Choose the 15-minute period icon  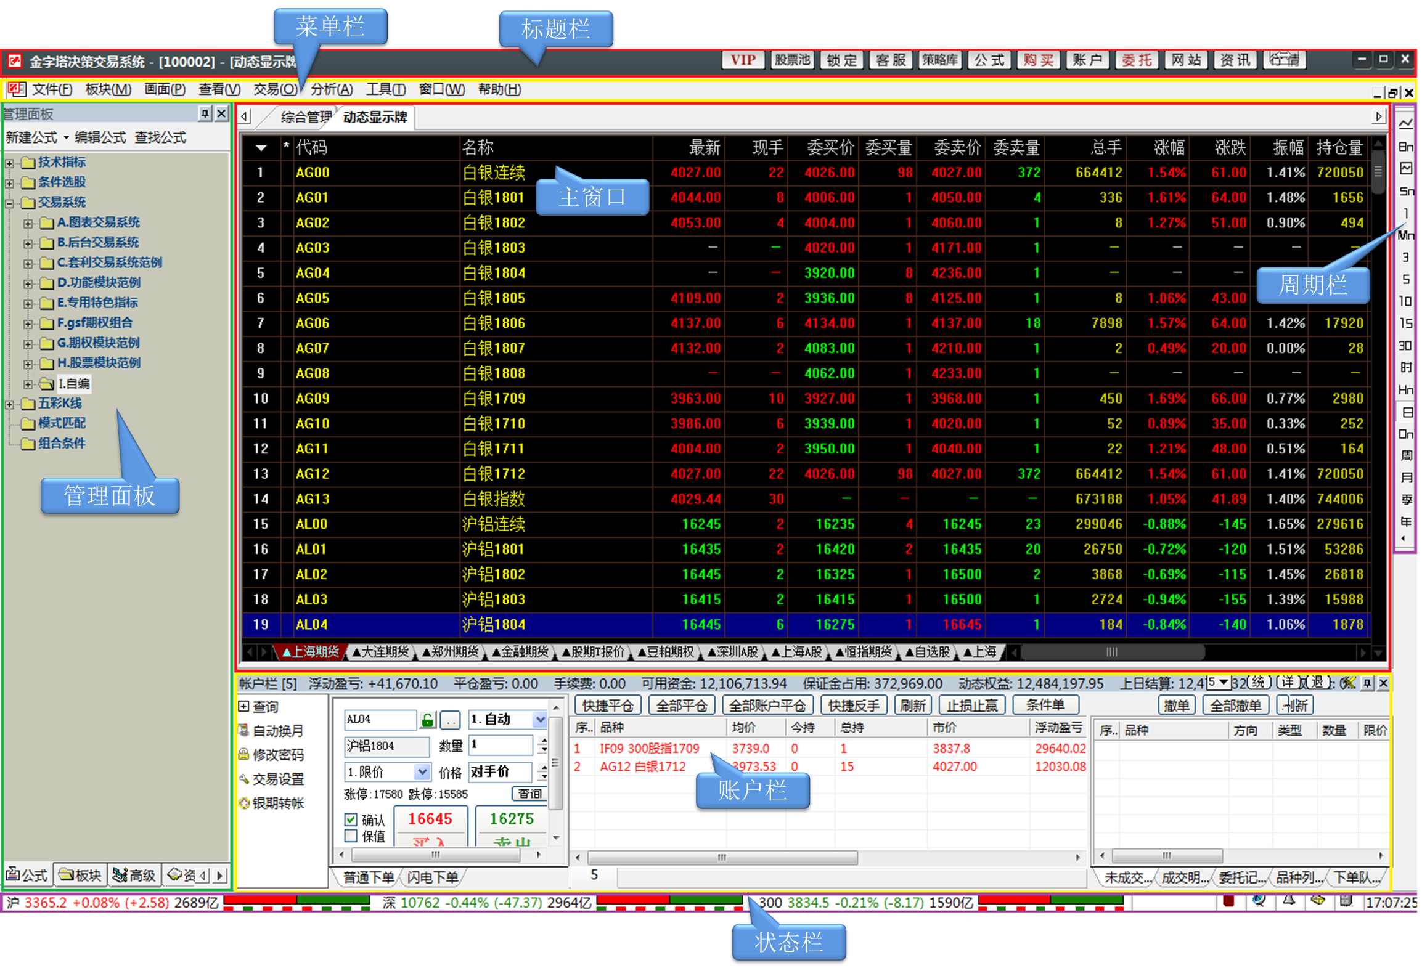pos(1405,323)
